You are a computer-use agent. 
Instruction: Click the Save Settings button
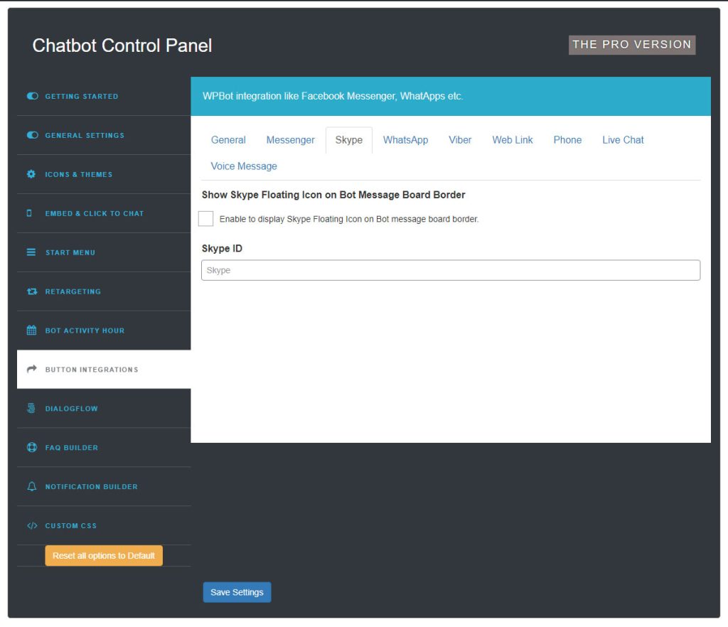point(237,591)
